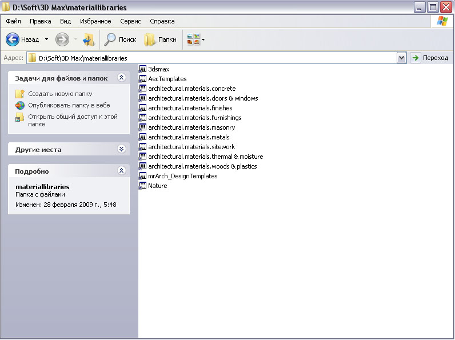Image resolution: width=455 pixels, height=340 pixels.
Task: Click the Folders toolbar icon
Action: coord(150,39)
